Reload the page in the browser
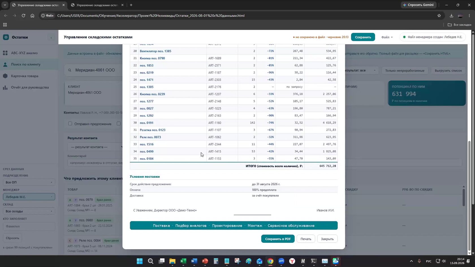 (x=23, y=16)
